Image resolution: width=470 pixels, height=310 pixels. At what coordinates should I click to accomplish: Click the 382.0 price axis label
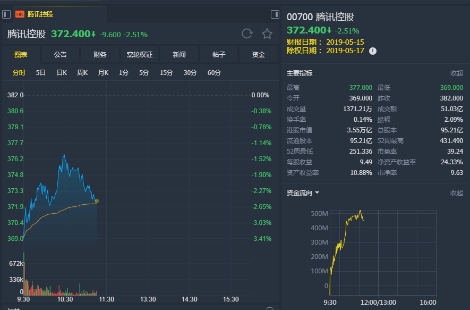coord(15,95)
